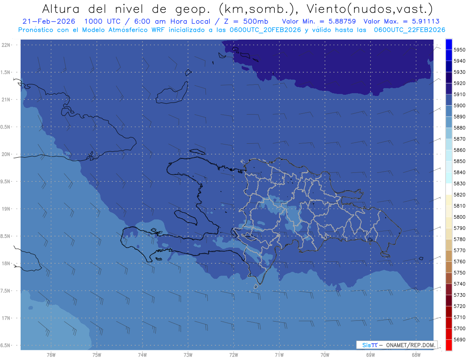Click the bright blue swatch above 5950

coord(448,44)
